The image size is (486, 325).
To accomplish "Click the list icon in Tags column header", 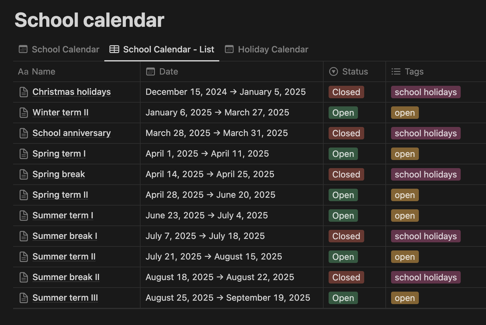I will pos(396,72).
